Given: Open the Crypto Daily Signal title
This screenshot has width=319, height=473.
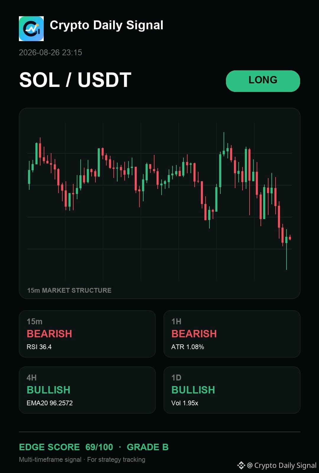Looking at the screenshot, I should click(x=107, y=25).
